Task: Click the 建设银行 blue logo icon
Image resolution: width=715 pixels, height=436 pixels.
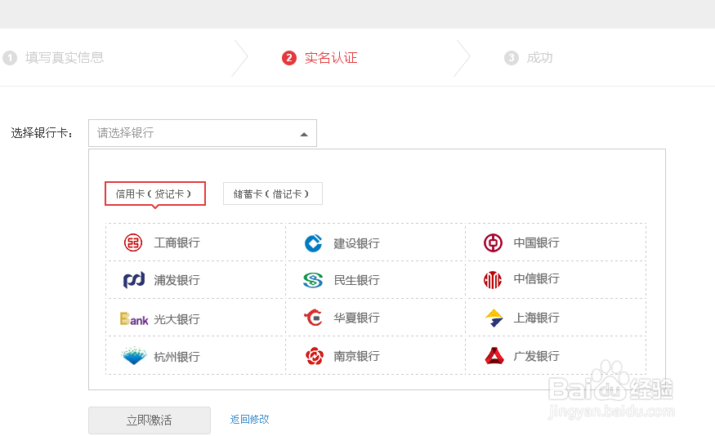Action: [x=313, y=242]
